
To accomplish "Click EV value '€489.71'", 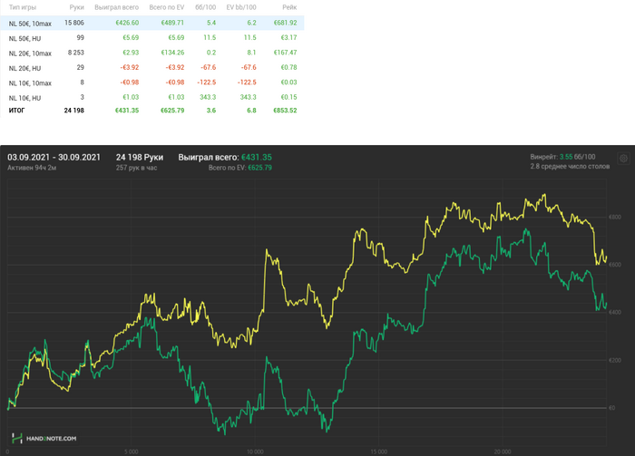I will (x=172, y=23).
